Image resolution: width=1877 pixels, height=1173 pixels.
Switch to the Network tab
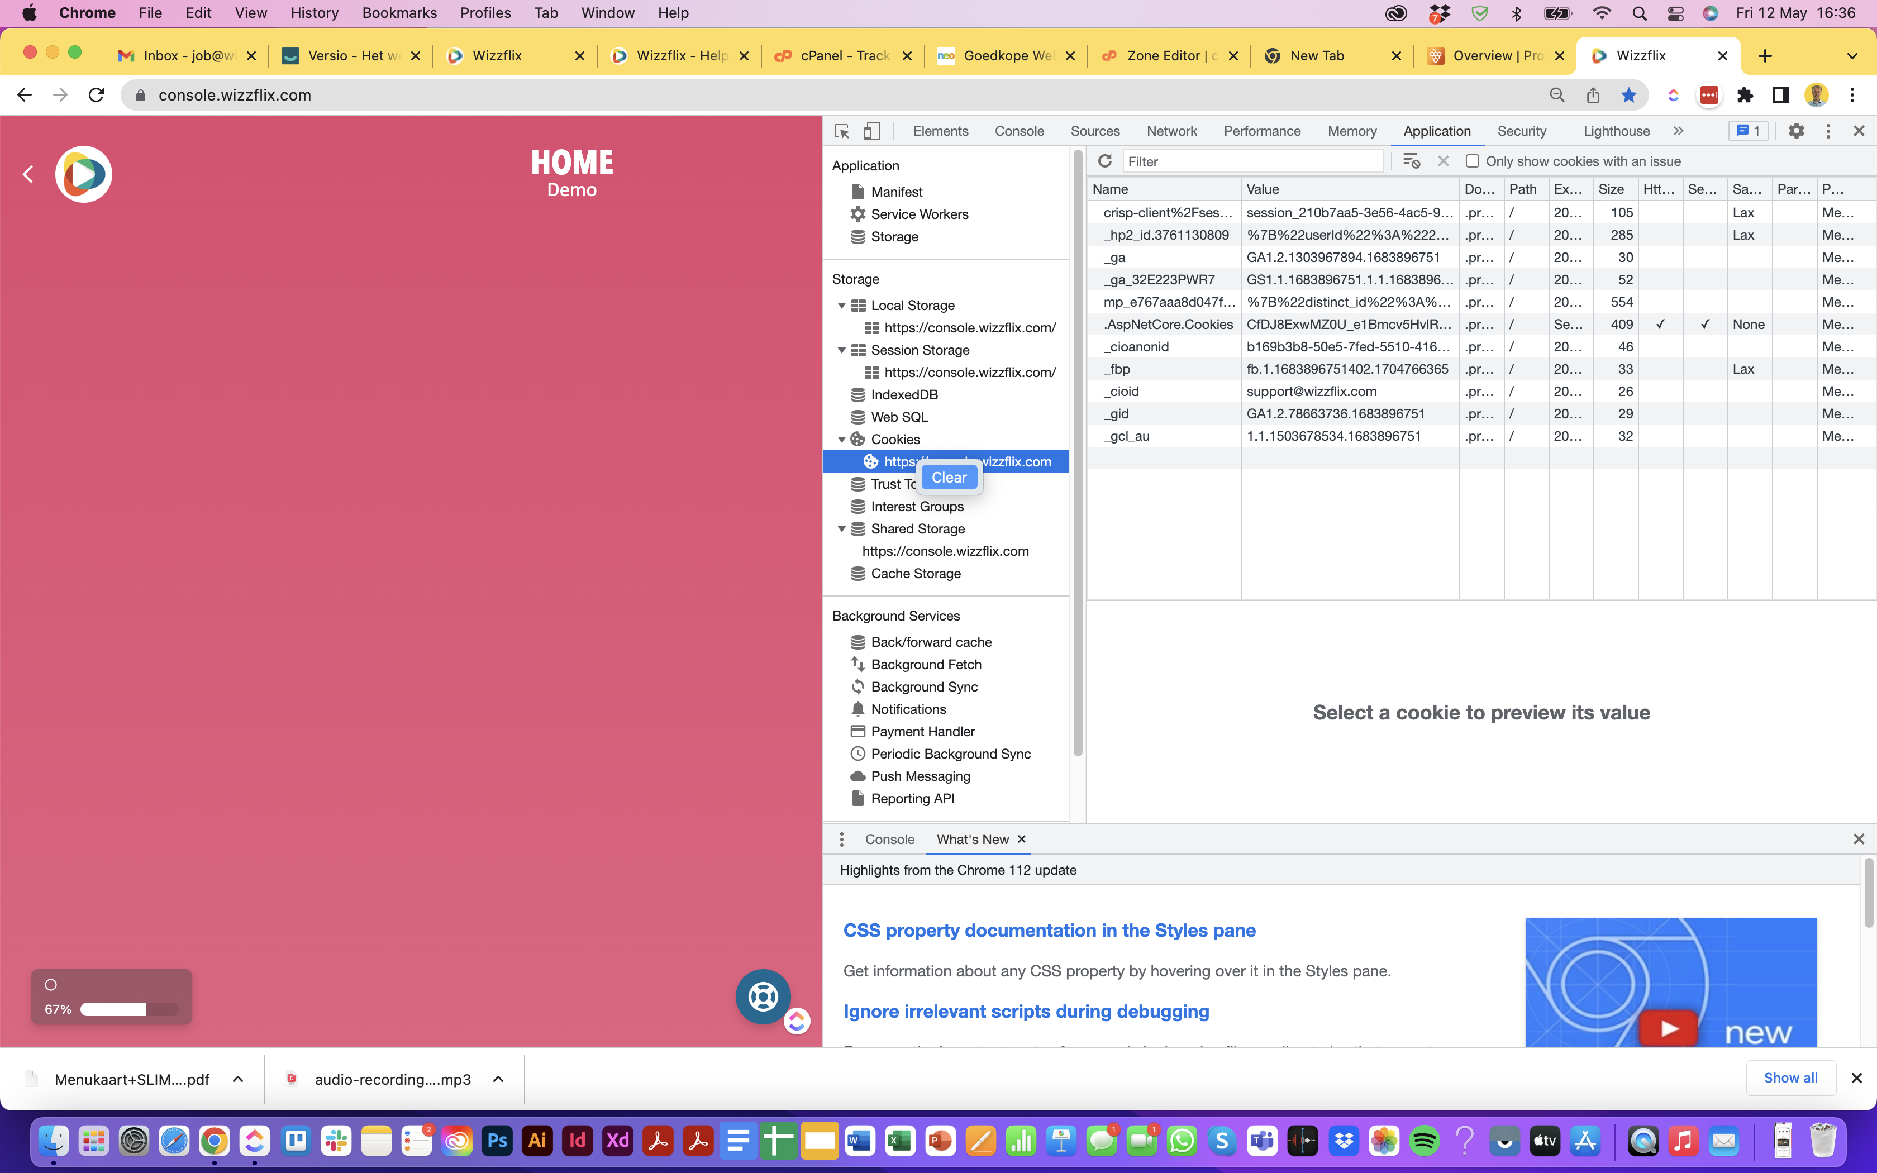pyautogui.click(x=1171, y=131)
